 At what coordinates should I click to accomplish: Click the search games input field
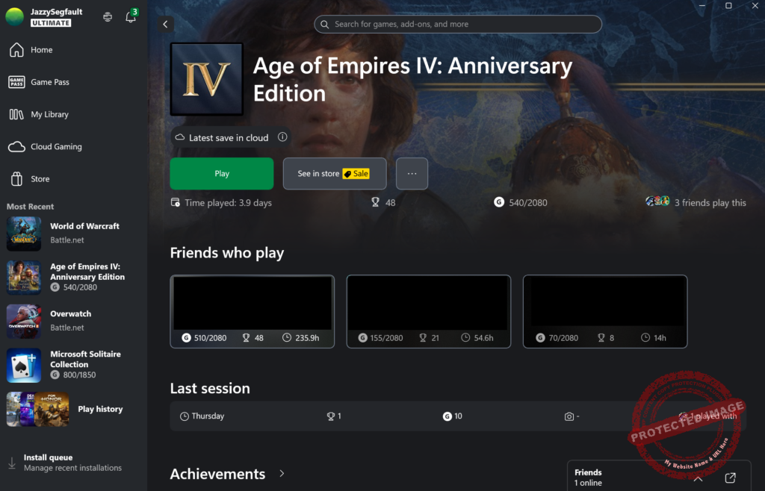[x=457, y=24]
